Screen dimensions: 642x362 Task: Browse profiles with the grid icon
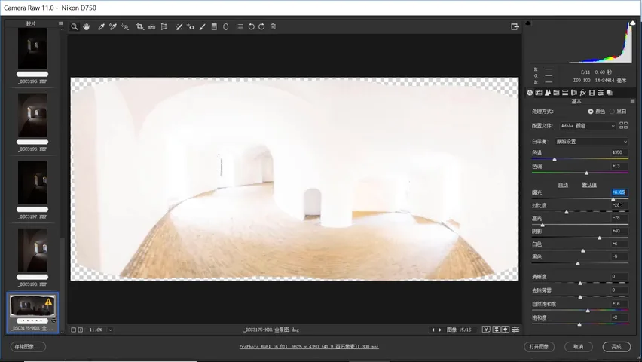pyautogui.click(x=624, y=125)
